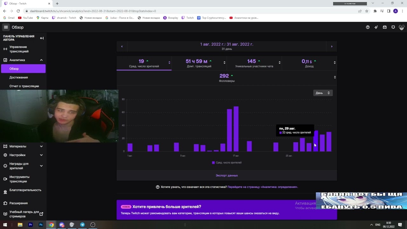This screenshot has height=229, width=407.
Task: Expand the Материалы section
Action: 41,146
